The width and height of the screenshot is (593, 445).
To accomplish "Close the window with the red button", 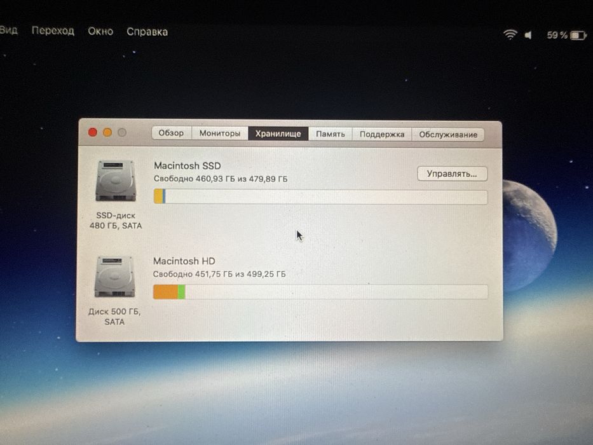I will pyautogui.click(x=93, y=132).
